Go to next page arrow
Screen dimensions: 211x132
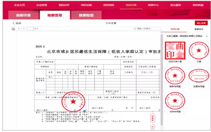24,29
